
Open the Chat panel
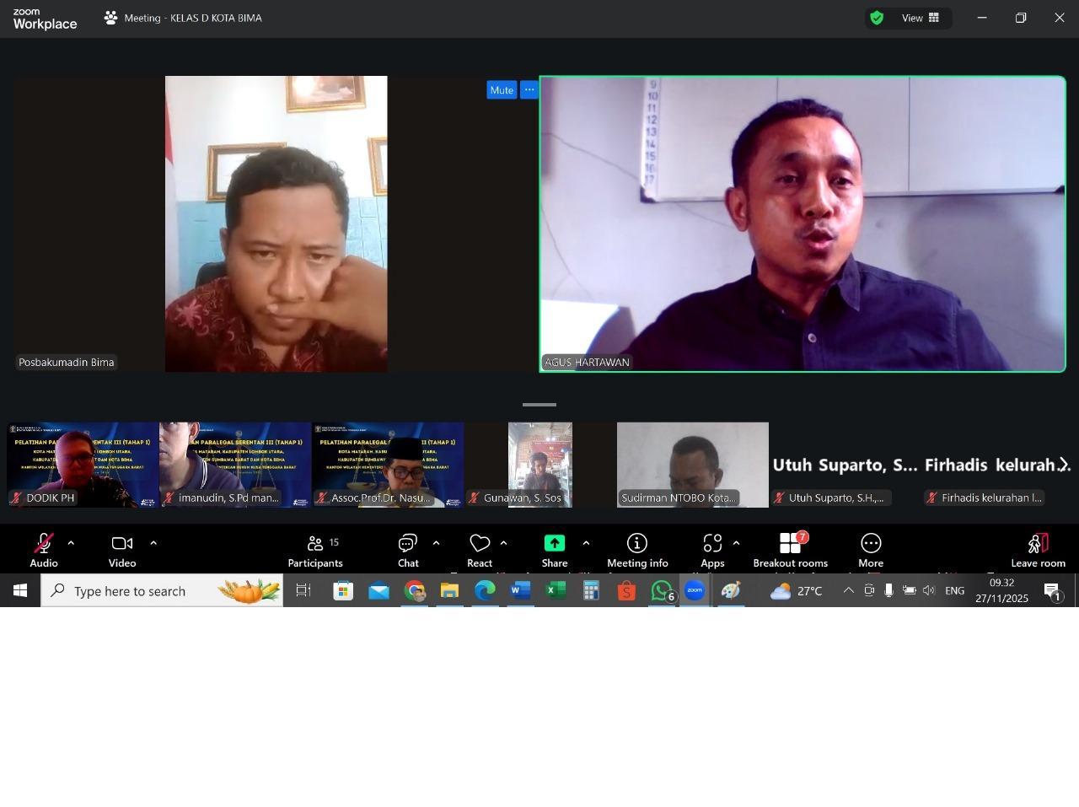pyautogui.click(x=408, y=550)
